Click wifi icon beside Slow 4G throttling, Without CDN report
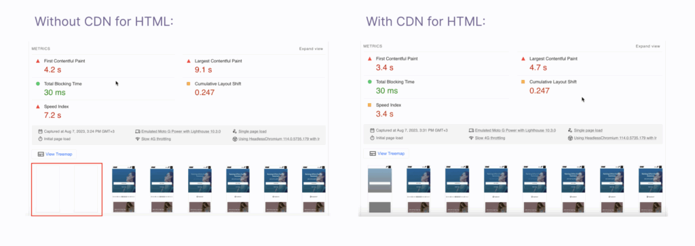Image resolution: width=695 pixels, height=246 pixels. [x=137, y=139]
